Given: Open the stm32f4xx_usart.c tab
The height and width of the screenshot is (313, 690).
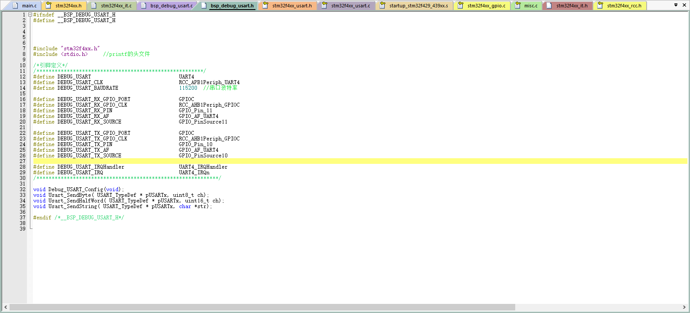Looking at the screenshot, I should point(346,6).
